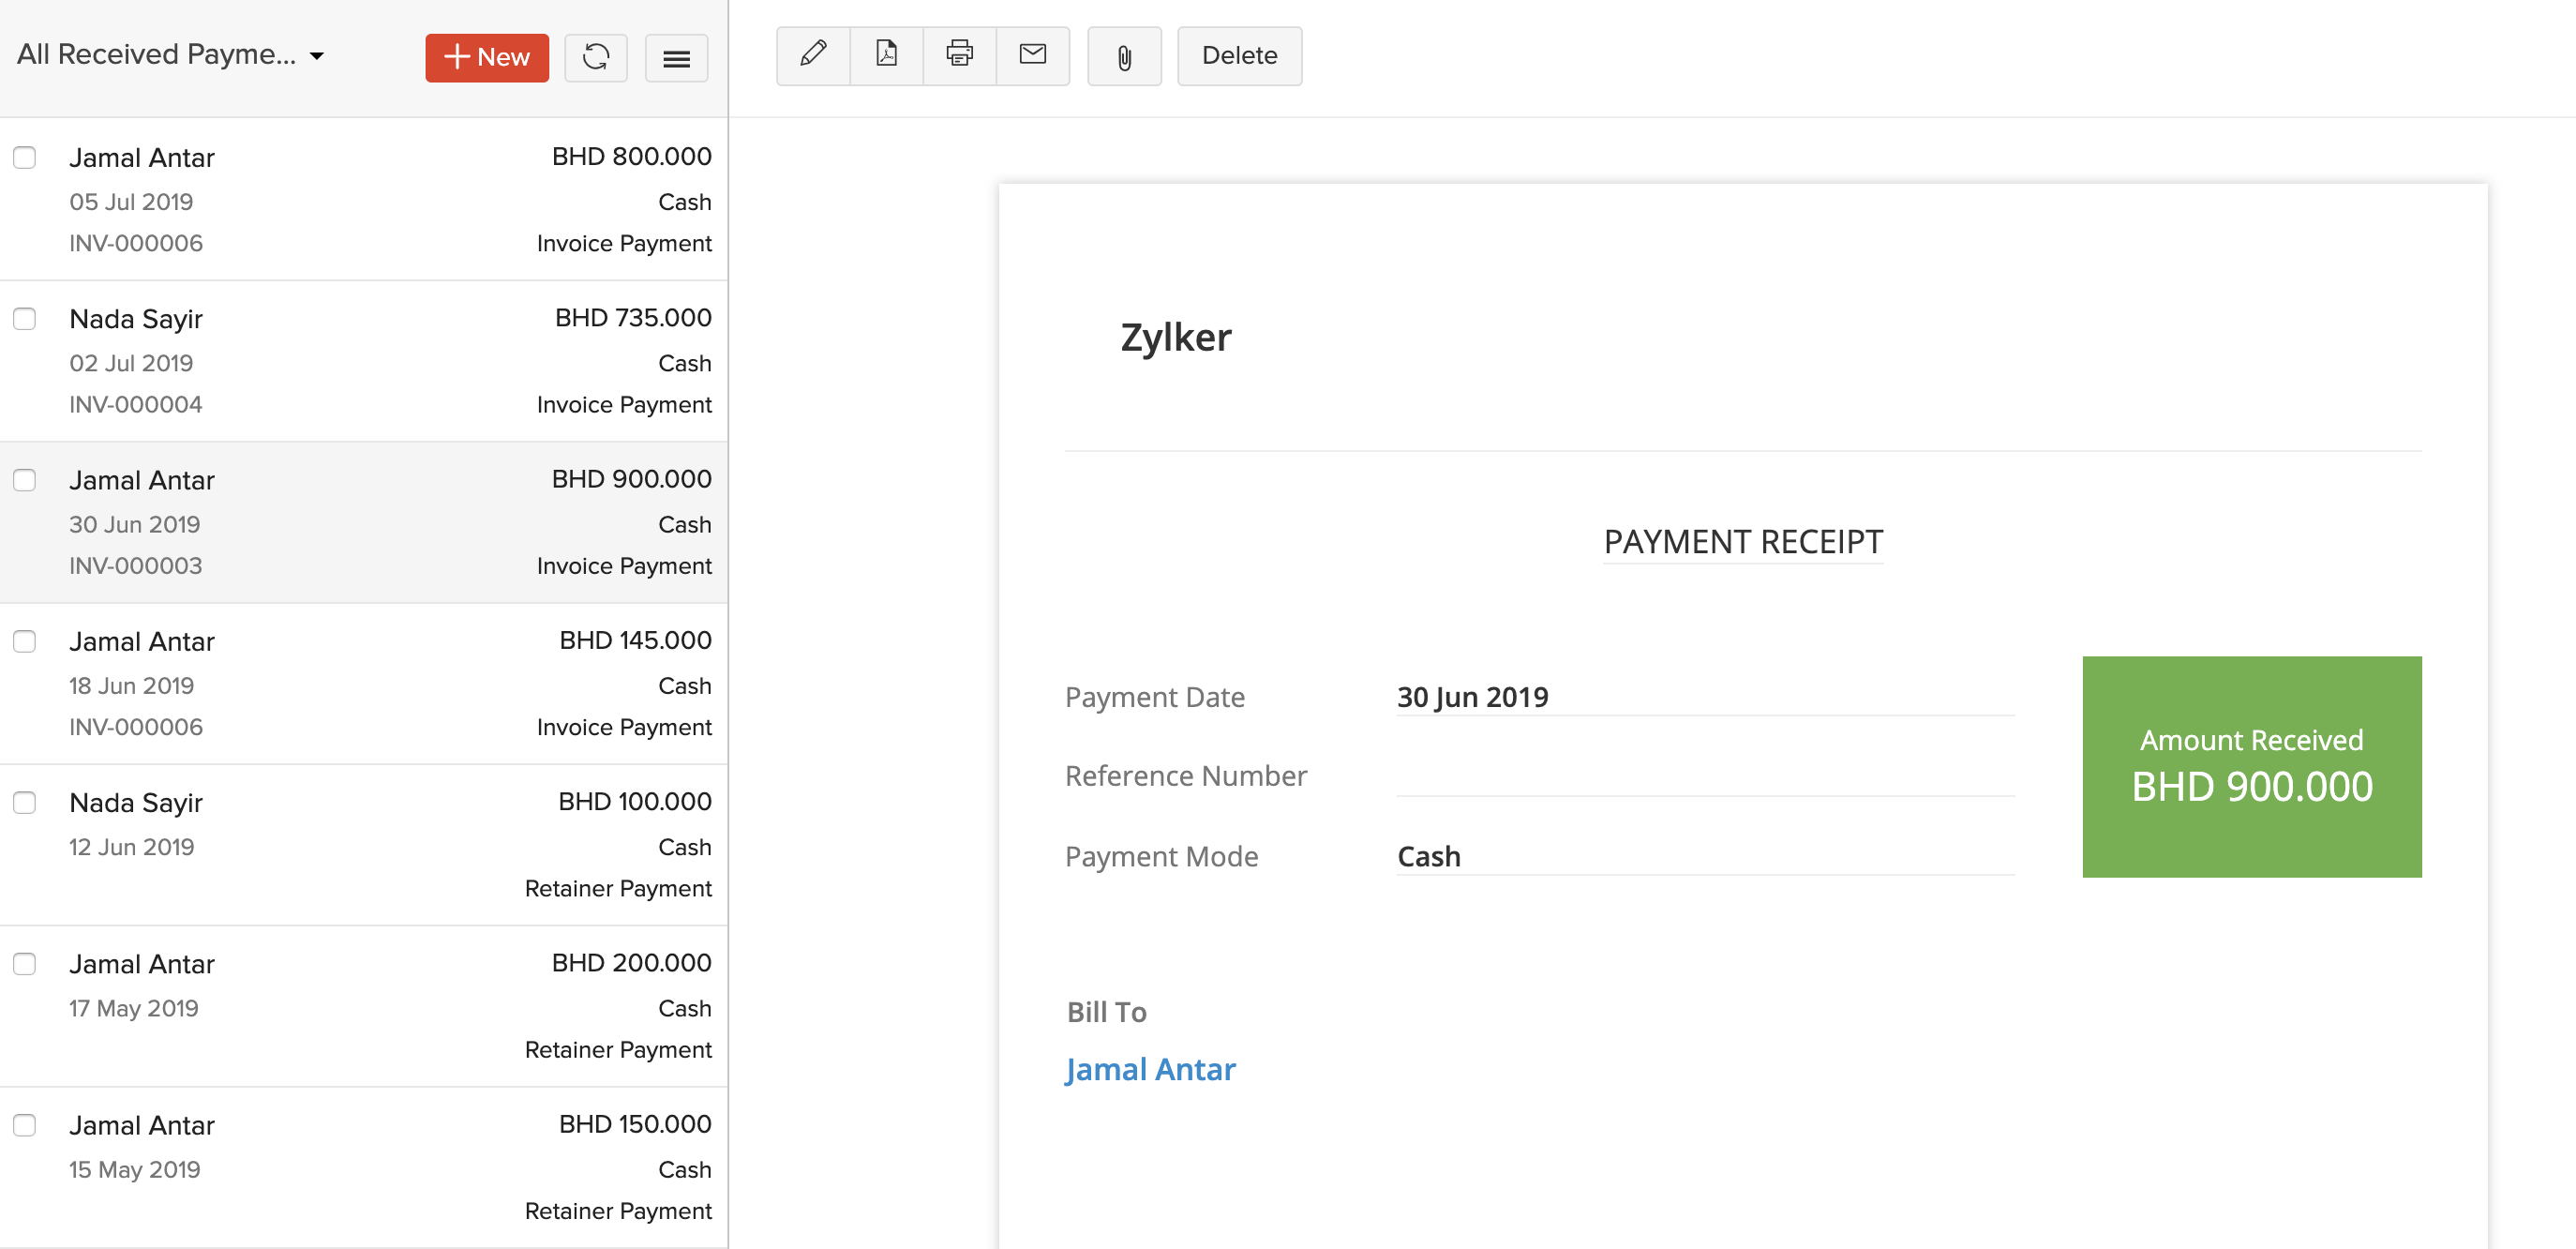Email the payment receipt
The height and width of the screenshot is (1249, 2576).
(1032, 55)
